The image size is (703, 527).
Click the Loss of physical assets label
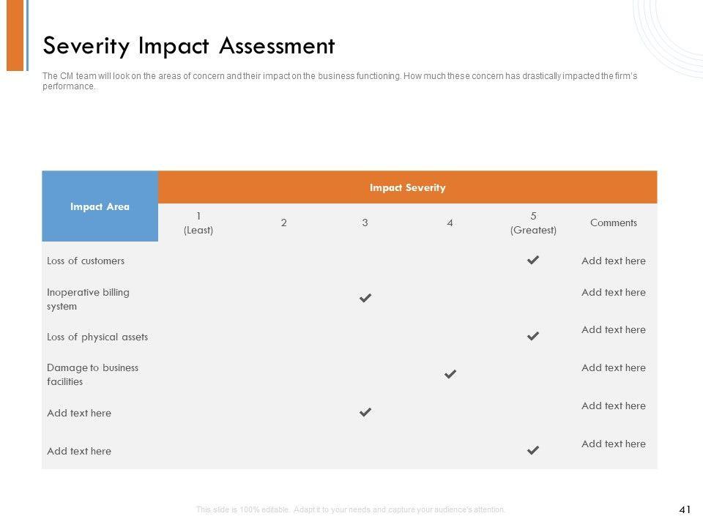pyautogui.click(x=97, y=337)
